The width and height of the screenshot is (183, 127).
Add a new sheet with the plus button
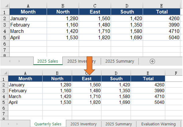point(152,61)
